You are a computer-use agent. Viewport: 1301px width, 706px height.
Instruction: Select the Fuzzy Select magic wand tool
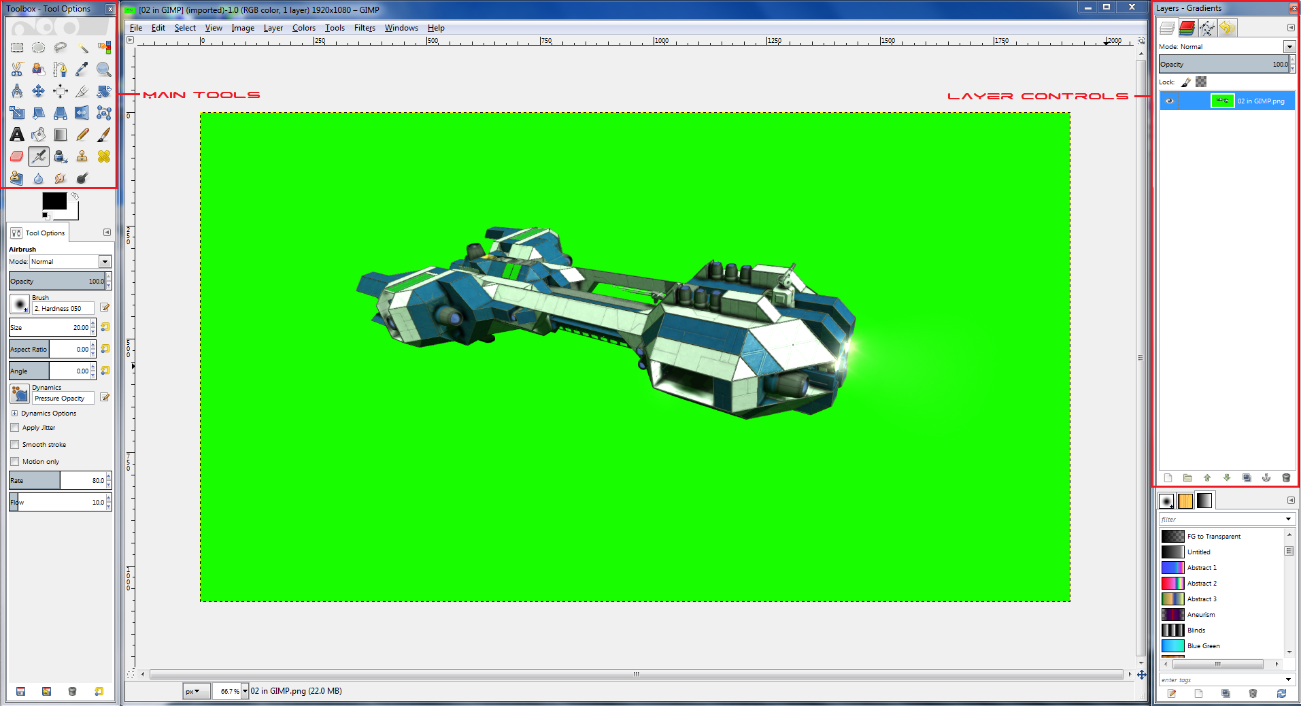coord(82,48)
